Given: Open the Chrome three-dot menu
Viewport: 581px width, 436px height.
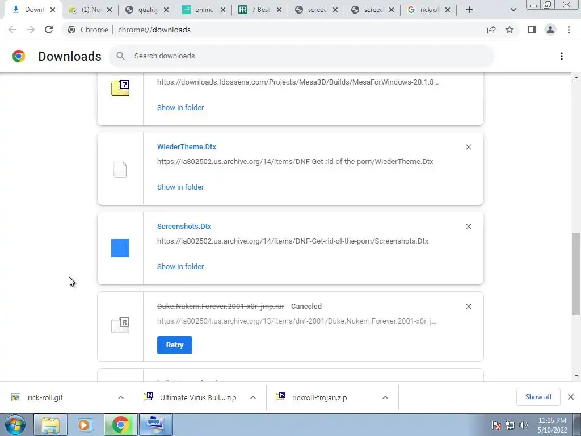Looking at the screenshot, I should pos(569,30).
